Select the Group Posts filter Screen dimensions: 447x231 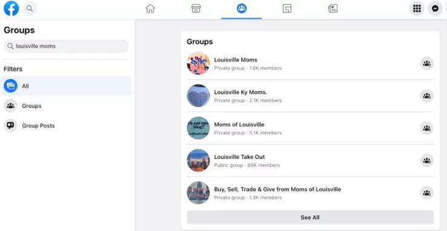(66, 125)
